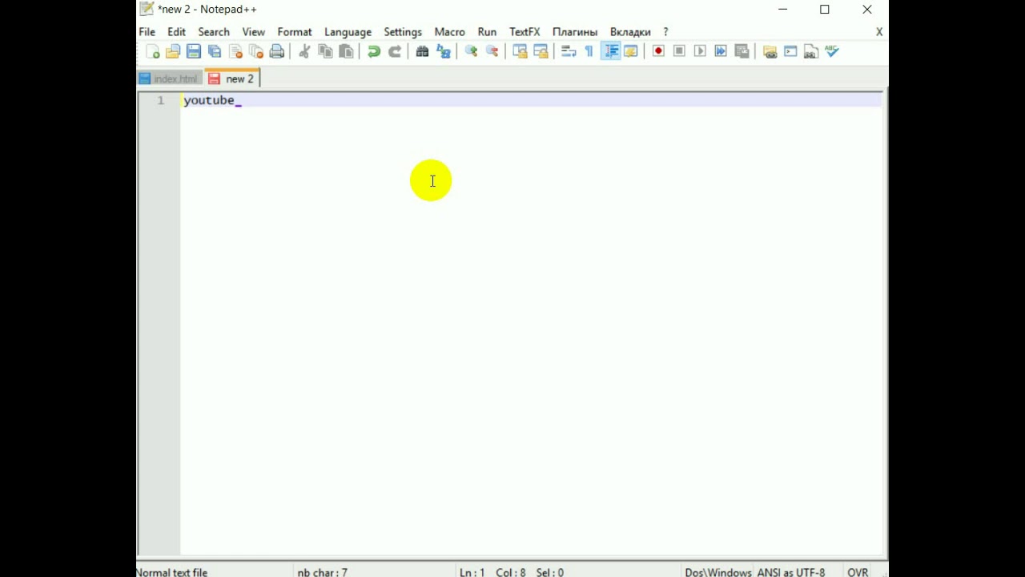Toggle OVR insert mode in status bar
1025x577 pixels.
pos(858,572)
